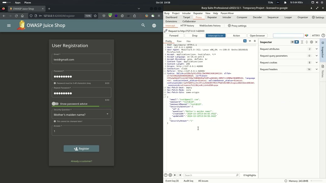Image resolution: width=326 pixels, height=183 pixels.
Task: Forward the intercepted request
Action: pyautogui.click(x=174, y=36)
